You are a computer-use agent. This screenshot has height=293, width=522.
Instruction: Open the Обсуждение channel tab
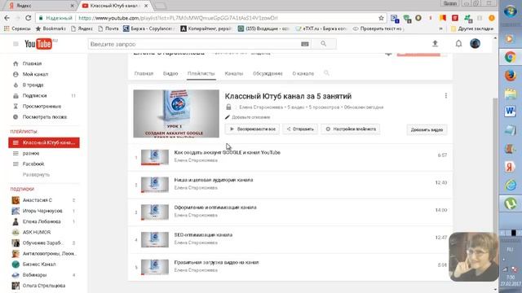click(268, 73)
